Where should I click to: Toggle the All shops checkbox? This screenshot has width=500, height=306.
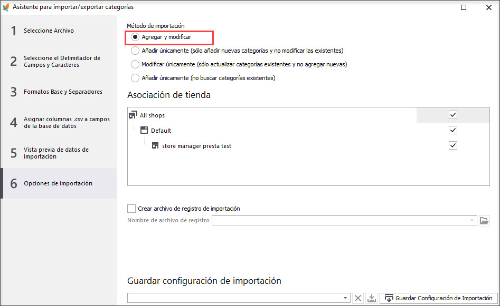point(453,115)
